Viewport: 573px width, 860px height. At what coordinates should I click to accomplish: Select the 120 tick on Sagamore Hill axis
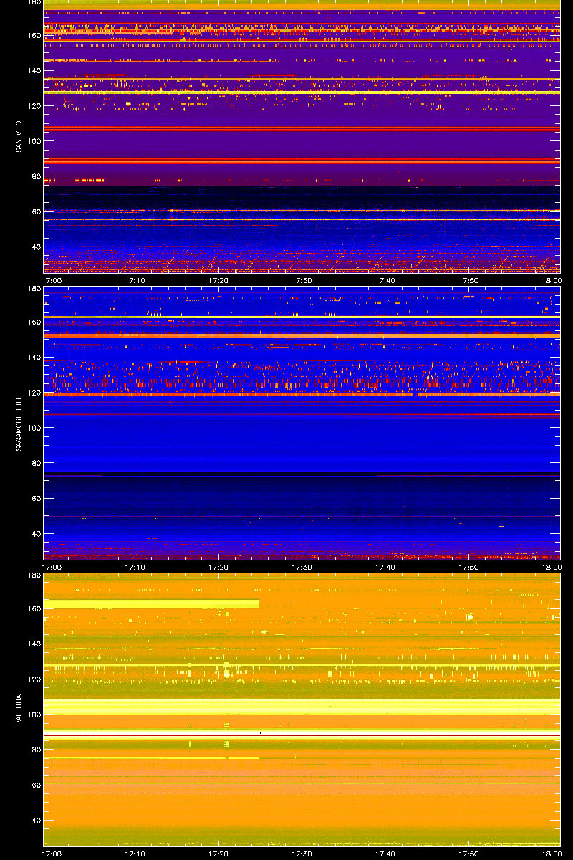tap(33, 392)
